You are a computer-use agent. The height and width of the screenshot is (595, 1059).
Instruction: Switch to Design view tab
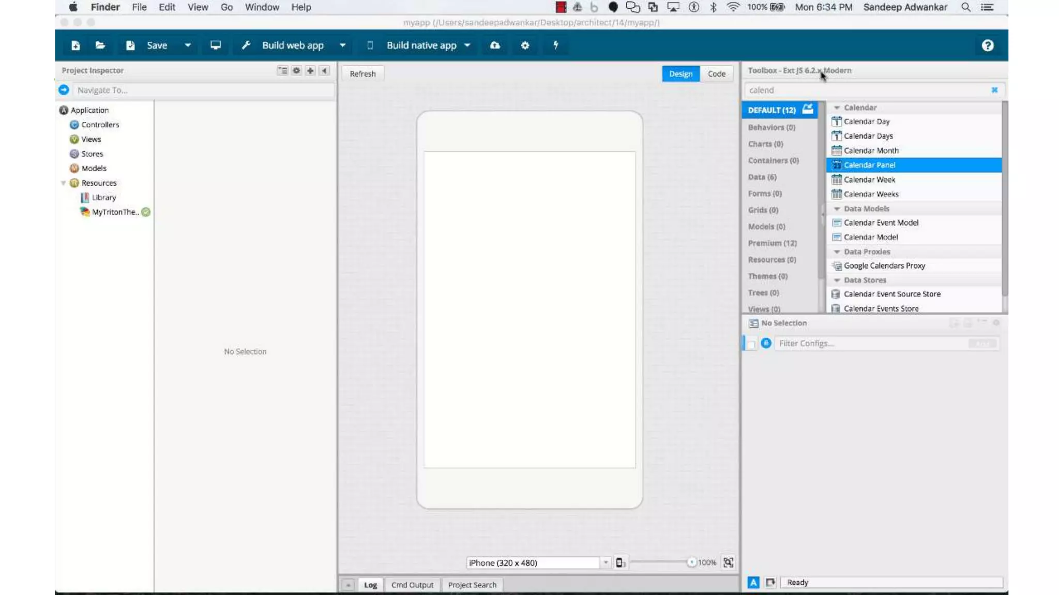pyautogui.click(x=680, y=74)
